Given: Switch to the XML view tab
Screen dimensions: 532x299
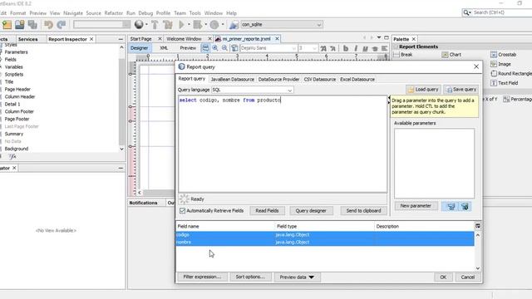Looking at the screenshot, I should click(x=164, y=48).
